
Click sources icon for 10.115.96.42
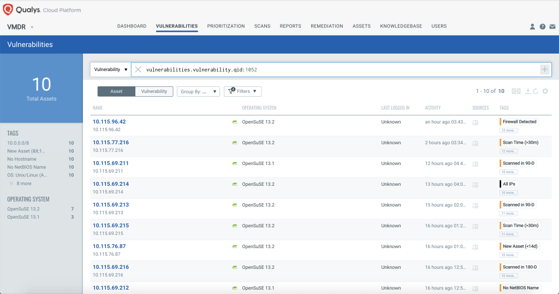[x=475, y=122]
